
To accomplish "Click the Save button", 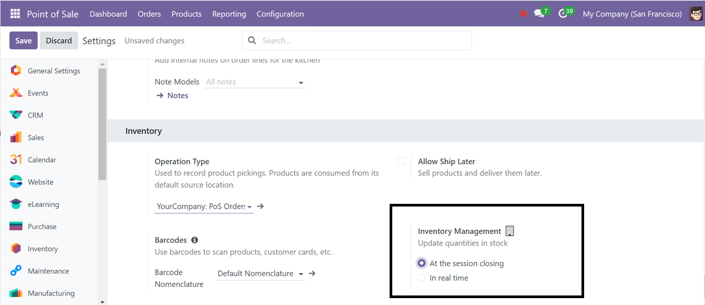I will [23, 41].
